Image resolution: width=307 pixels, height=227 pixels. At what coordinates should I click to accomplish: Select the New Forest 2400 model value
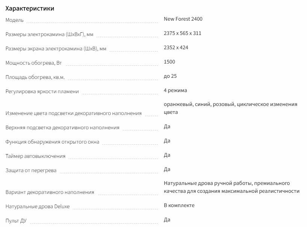183,19
